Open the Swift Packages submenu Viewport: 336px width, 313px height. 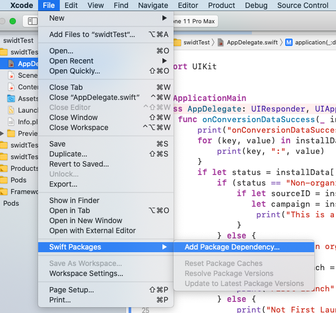click(x=106, y=247)
